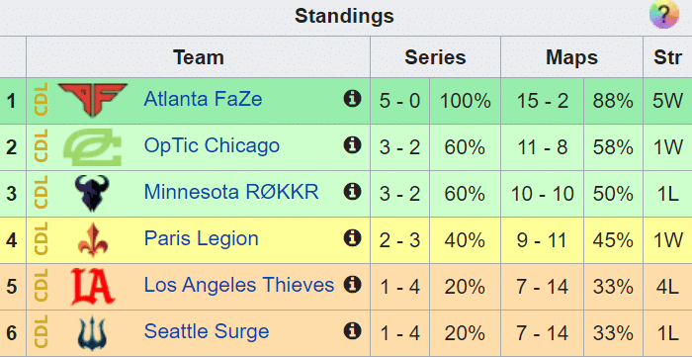Click the Seattle Surge trident logo
This screenshot has height=357, width=692.
click(x=92, y=333)
